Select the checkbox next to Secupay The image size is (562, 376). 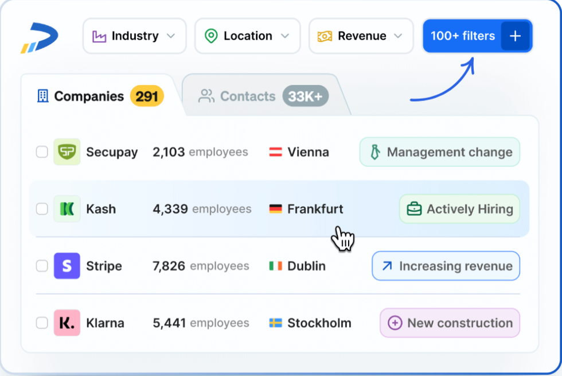[x=41, y=152]
